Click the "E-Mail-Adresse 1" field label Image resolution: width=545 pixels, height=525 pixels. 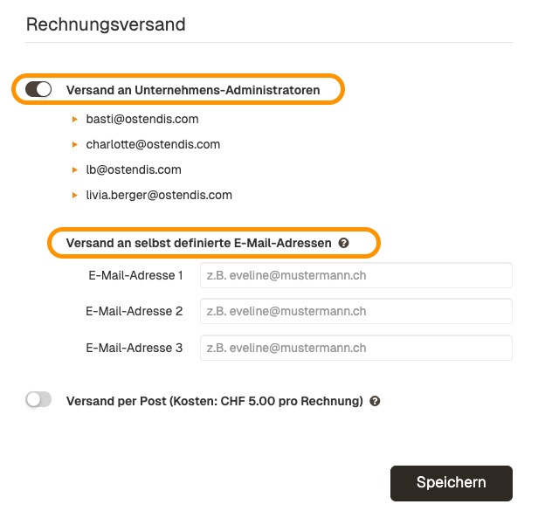click(135, 276)
